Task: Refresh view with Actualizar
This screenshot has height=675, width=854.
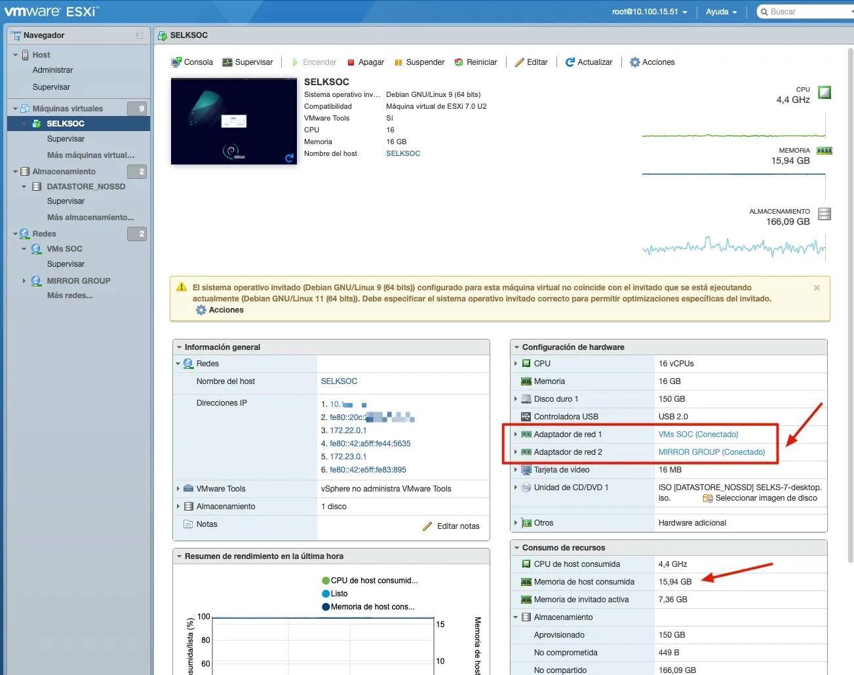Action: click(589, 62)
